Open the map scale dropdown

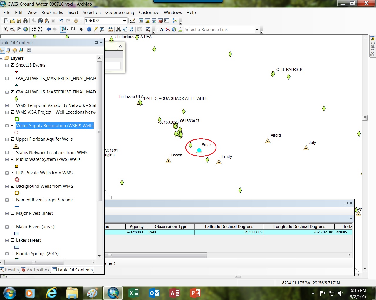pyautogui.click(x=125, y=21)
